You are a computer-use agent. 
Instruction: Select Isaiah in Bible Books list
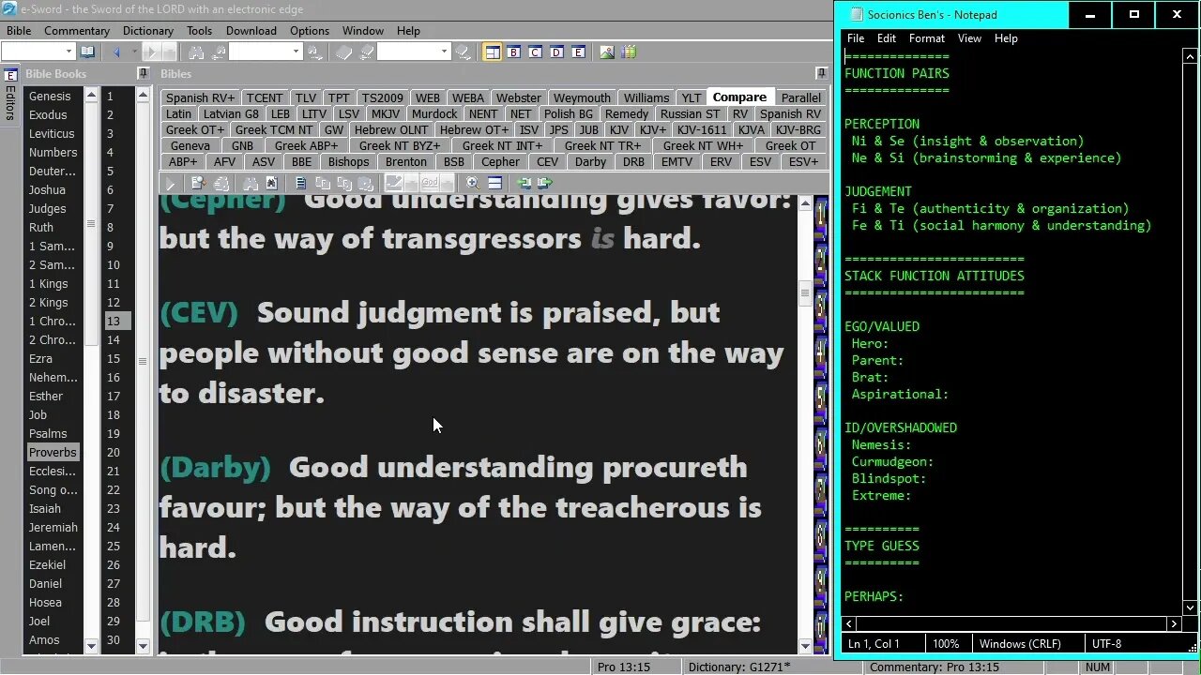(x=45, y=508)
